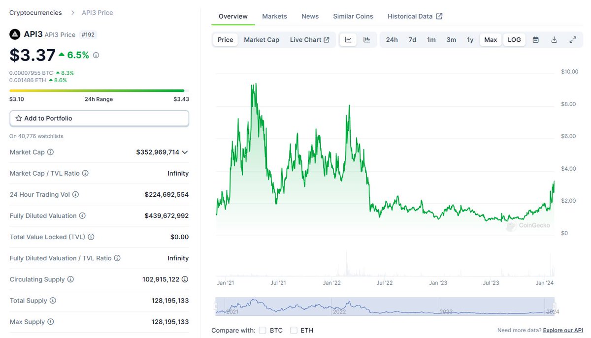Open the Overview tab
Image resolution: width=591 pixels, height=338 pixels.
pos(233,16)
